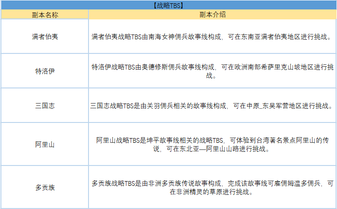Image resolution: width=337 pixels, height=209 pixels.
Task: Click the 多贡族战略TBS description cell
Action: click(213, 187)
